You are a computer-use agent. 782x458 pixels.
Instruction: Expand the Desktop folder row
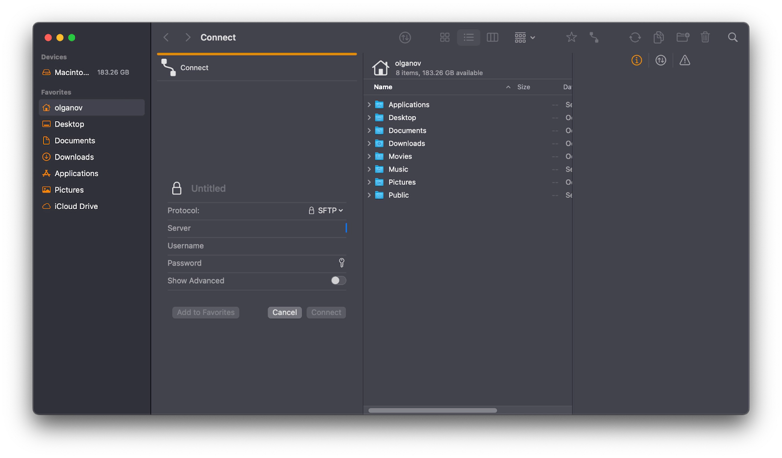click(369, 118)
